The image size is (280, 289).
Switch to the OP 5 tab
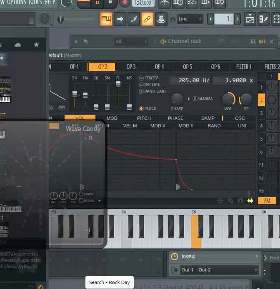pyautogui.click(x=187, y=67)
